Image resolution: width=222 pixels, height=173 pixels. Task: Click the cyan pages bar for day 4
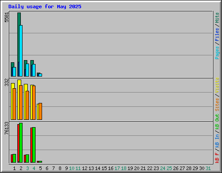pos(34,70)
